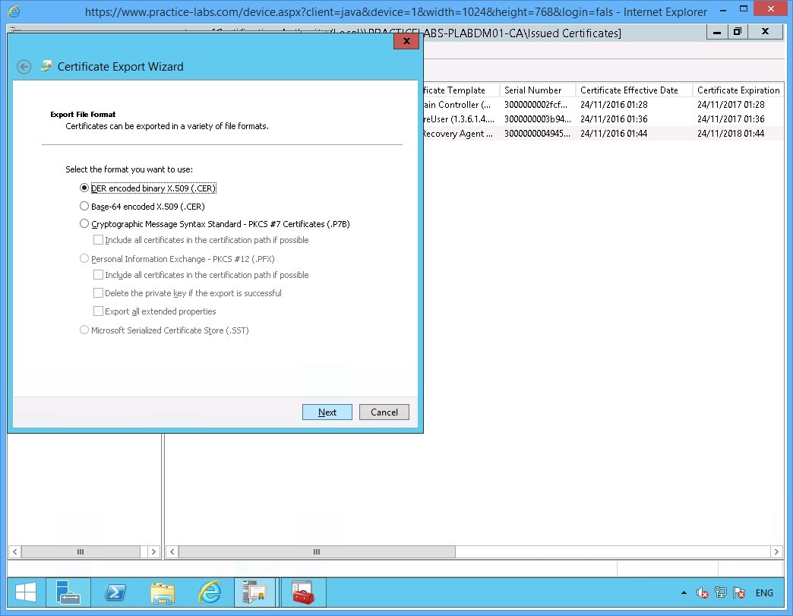Select DER encoded binary X.509 option
The height and width of the screenshot is (616, 793).
click(x=84, y=188)
